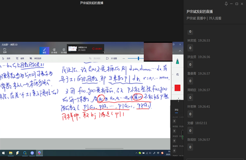Click the 0 message bubble under 19:26:33
The width and height of the screenshot is (246, 160).
click(190, 48)
